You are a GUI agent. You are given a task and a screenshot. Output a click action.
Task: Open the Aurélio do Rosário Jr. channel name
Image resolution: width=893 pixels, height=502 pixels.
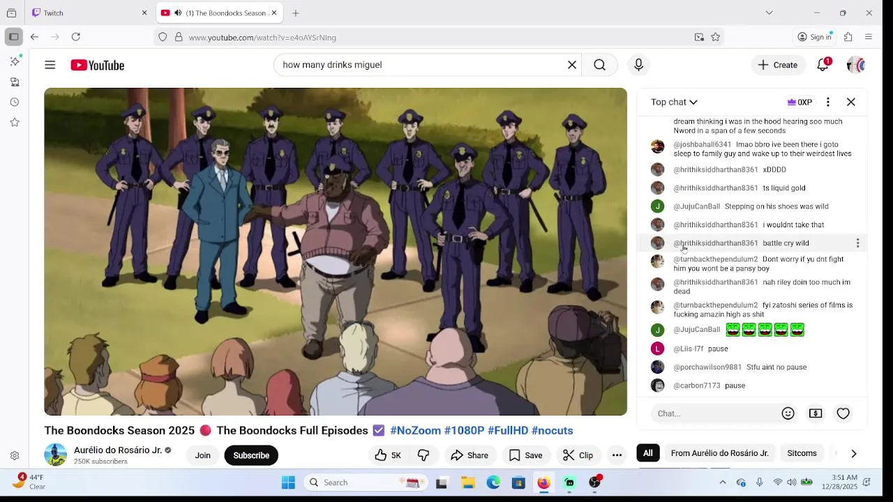[x=118, y=450]
